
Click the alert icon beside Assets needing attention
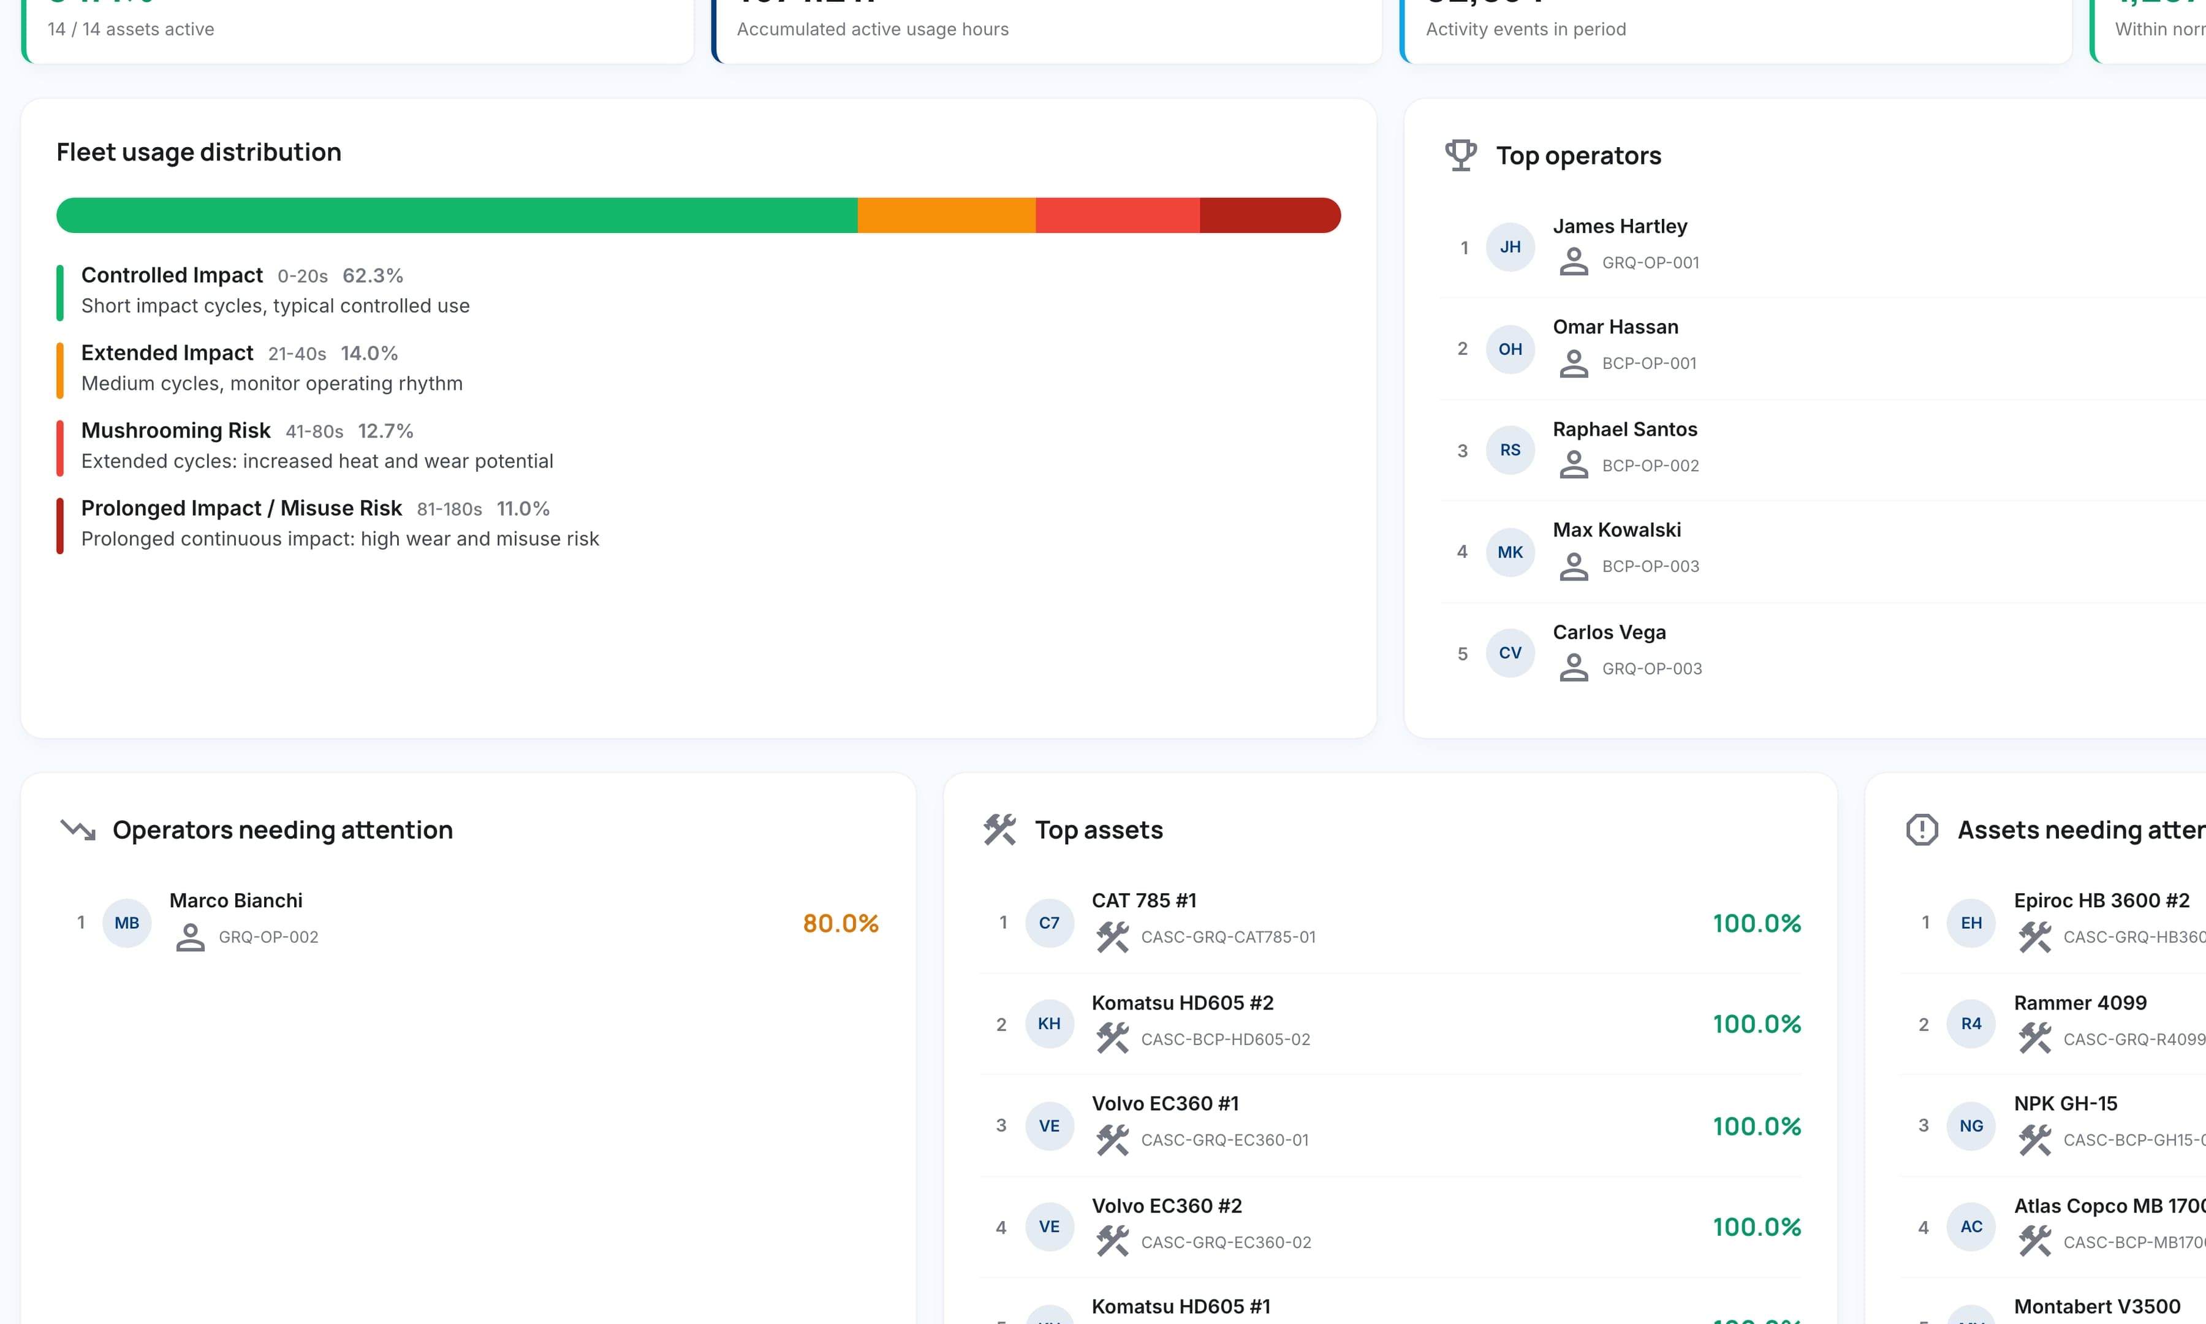point(1922,830)
